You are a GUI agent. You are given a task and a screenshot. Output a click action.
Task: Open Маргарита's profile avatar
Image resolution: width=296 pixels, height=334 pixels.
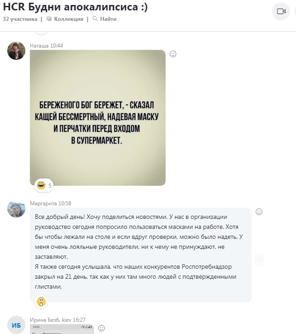(16, 208)
